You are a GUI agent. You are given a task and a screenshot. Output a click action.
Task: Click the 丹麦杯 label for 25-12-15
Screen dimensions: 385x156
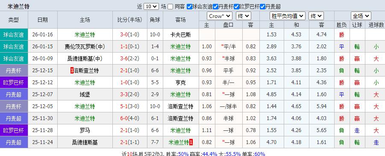14,71
